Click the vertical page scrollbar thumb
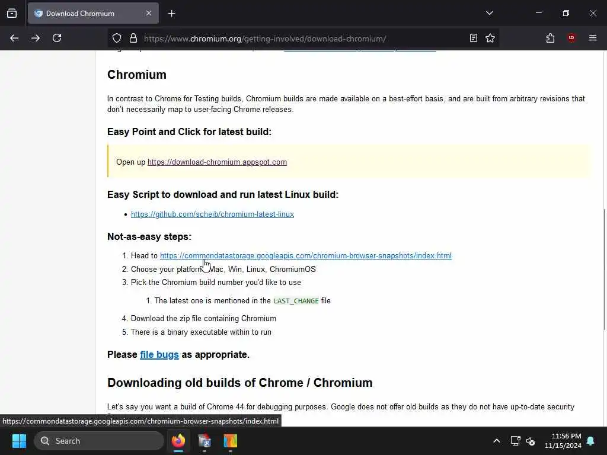This screenshot has width=607, height=455. 604,270
